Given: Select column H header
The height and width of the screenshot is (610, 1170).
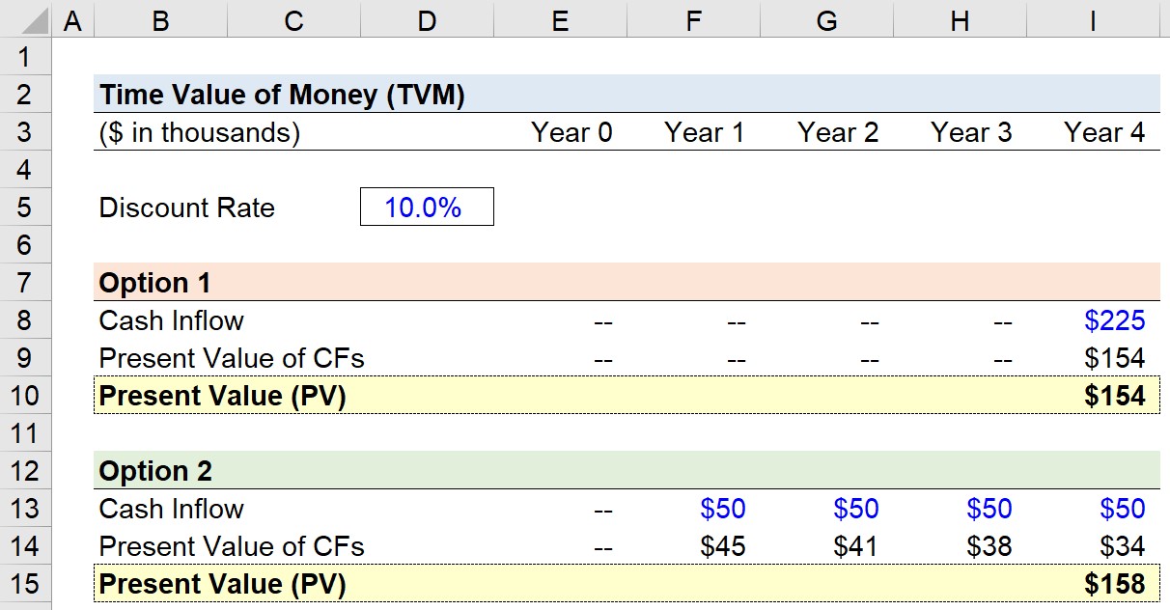Looking at the screenshot, I should tap(960, 20).
